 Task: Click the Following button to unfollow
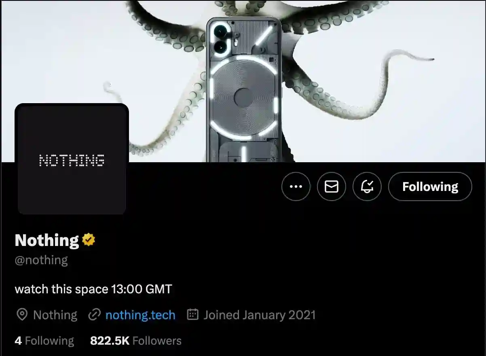[x=430, y=186]
